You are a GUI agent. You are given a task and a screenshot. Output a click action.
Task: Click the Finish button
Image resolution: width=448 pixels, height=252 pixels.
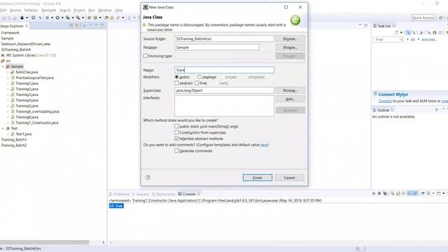pos(258,177)
